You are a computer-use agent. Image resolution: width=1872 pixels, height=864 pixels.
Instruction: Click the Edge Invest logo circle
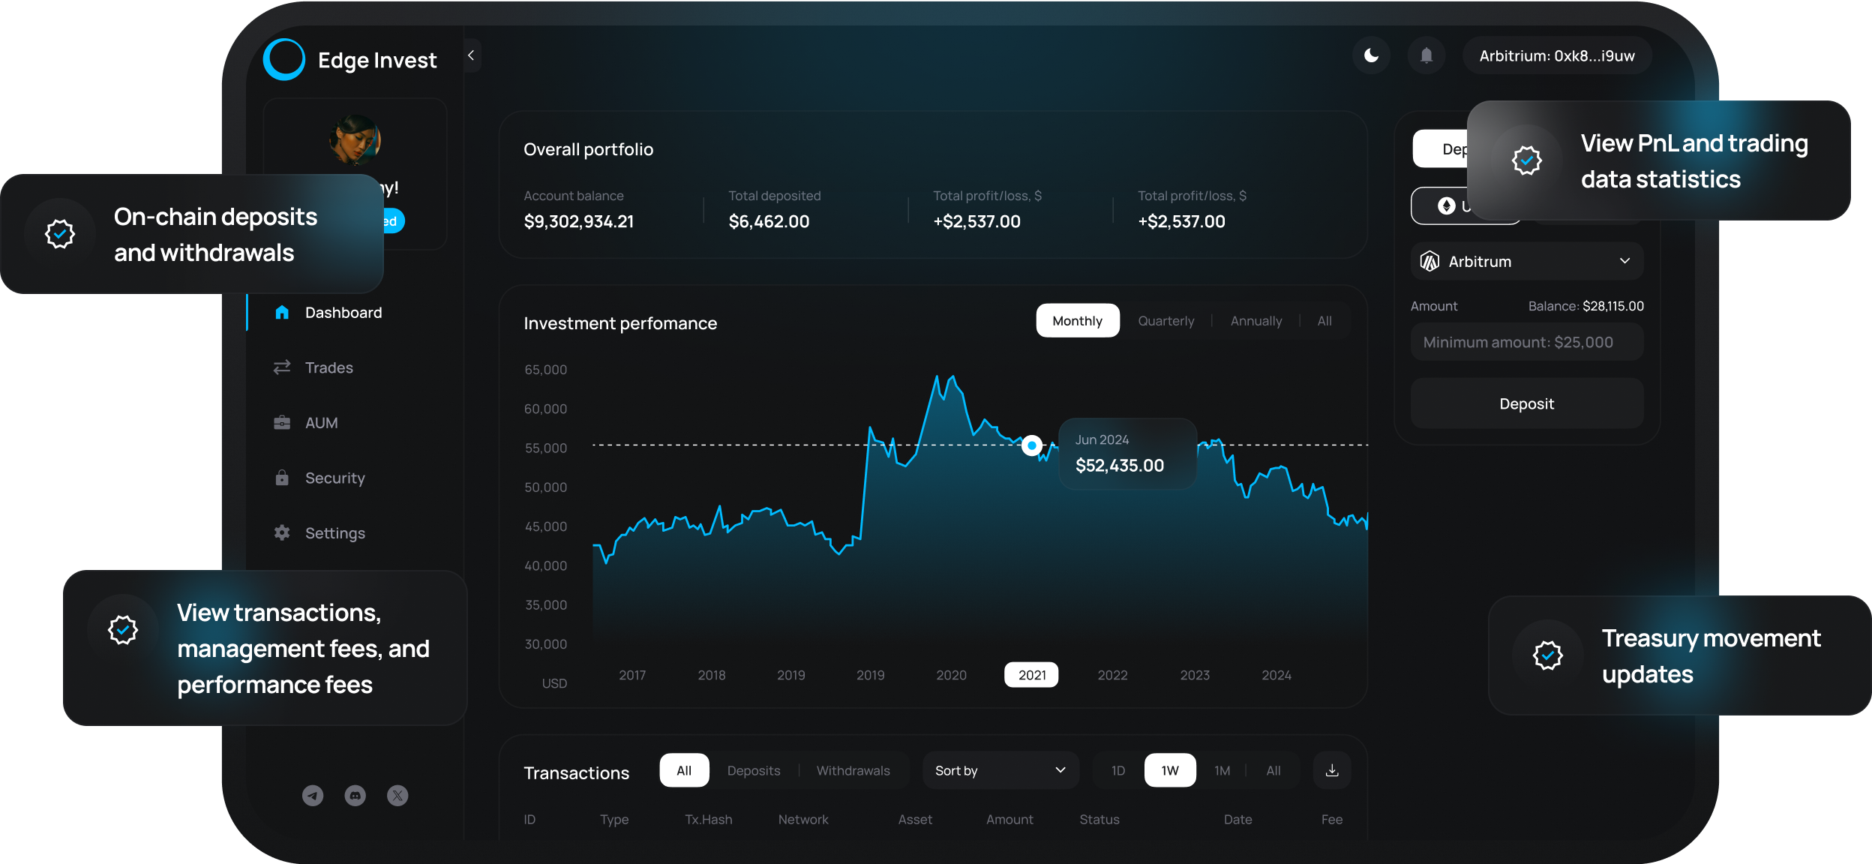point(284,59)
